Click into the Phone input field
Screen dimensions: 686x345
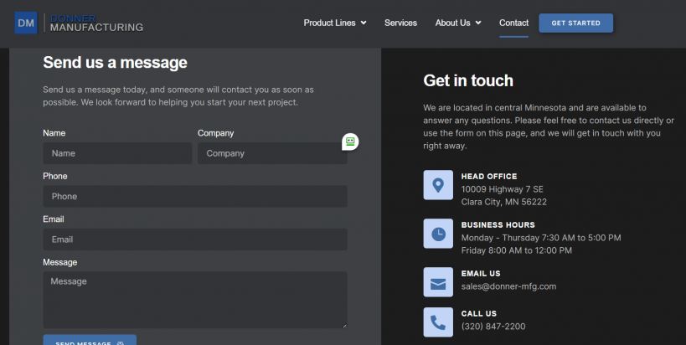194,196
